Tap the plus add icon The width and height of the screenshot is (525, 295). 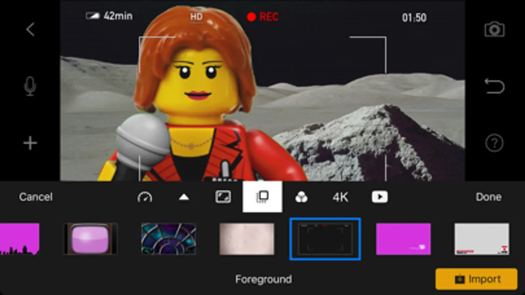pos(30,143)
